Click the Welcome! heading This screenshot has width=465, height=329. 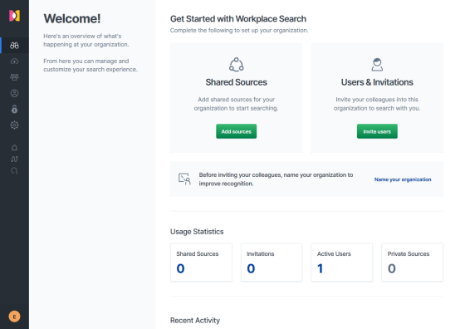(x=72, y=18)
